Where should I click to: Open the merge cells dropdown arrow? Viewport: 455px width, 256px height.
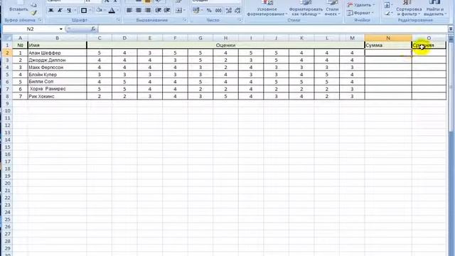click(x=184, y=11)
